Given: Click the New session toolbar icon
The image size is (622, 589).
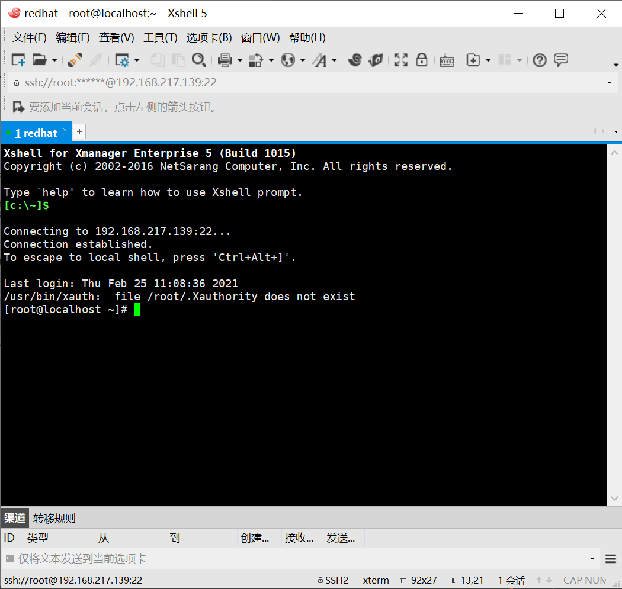Looking at the screenshot, I should click(x=18, y=60).
